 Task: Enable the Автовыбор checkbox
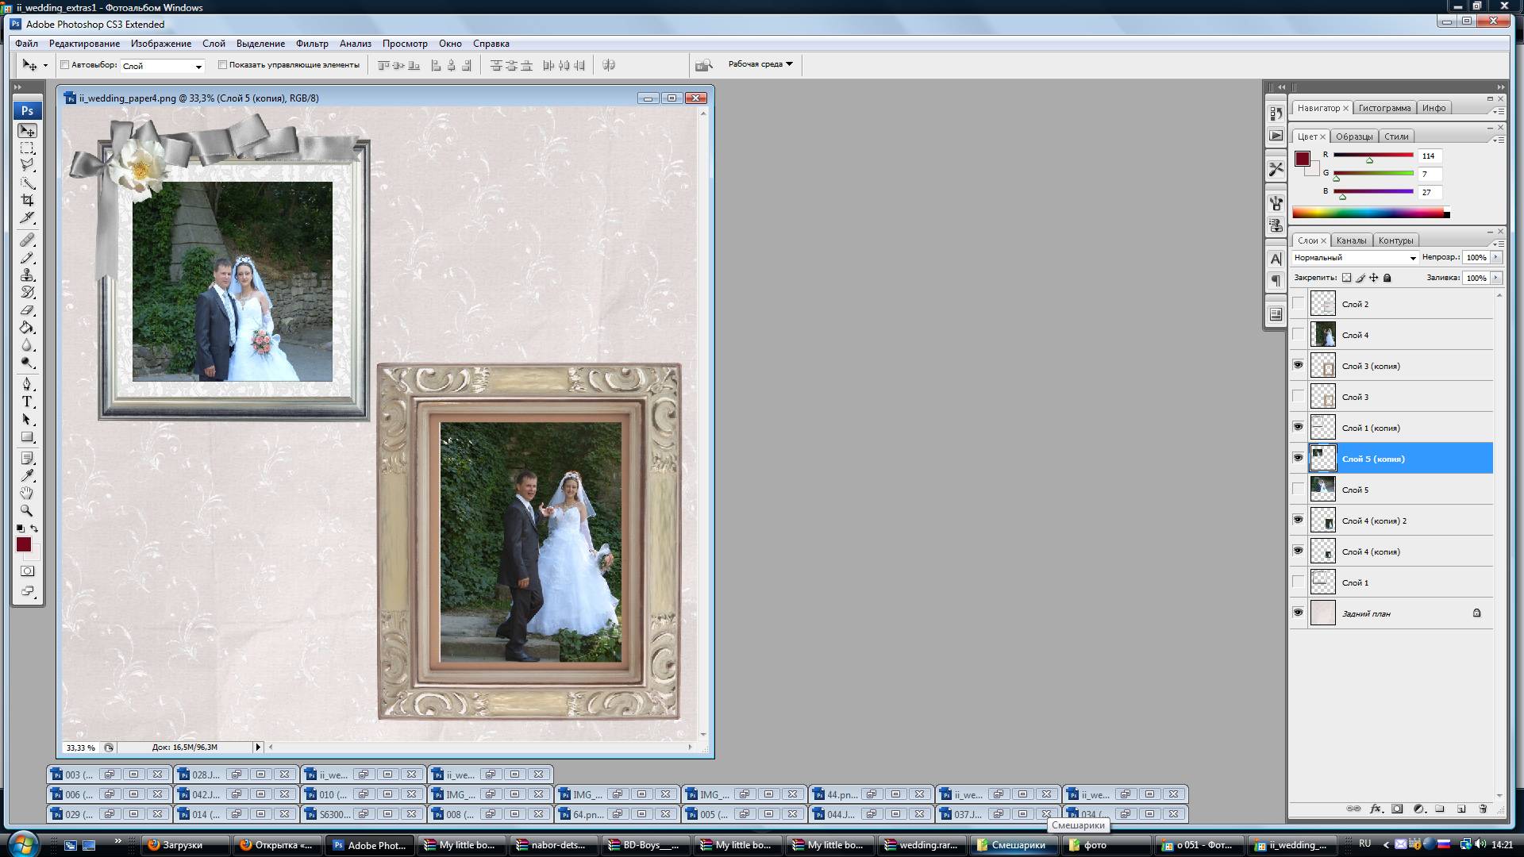click(65, 65)
